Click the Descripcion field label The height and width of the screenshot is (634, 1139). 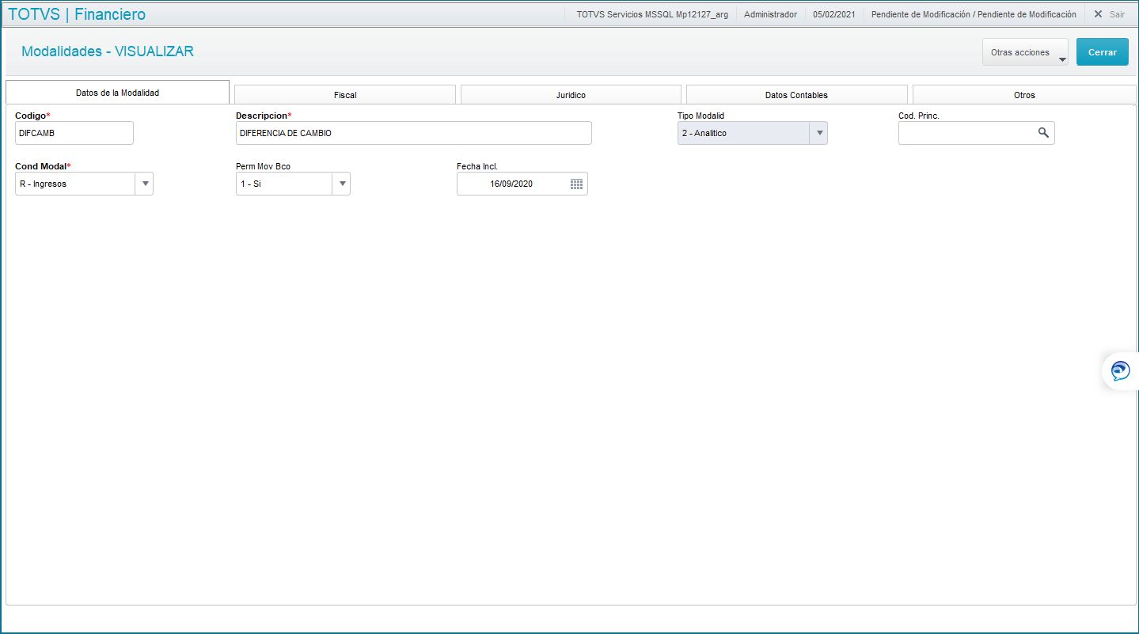click(264, 116)
